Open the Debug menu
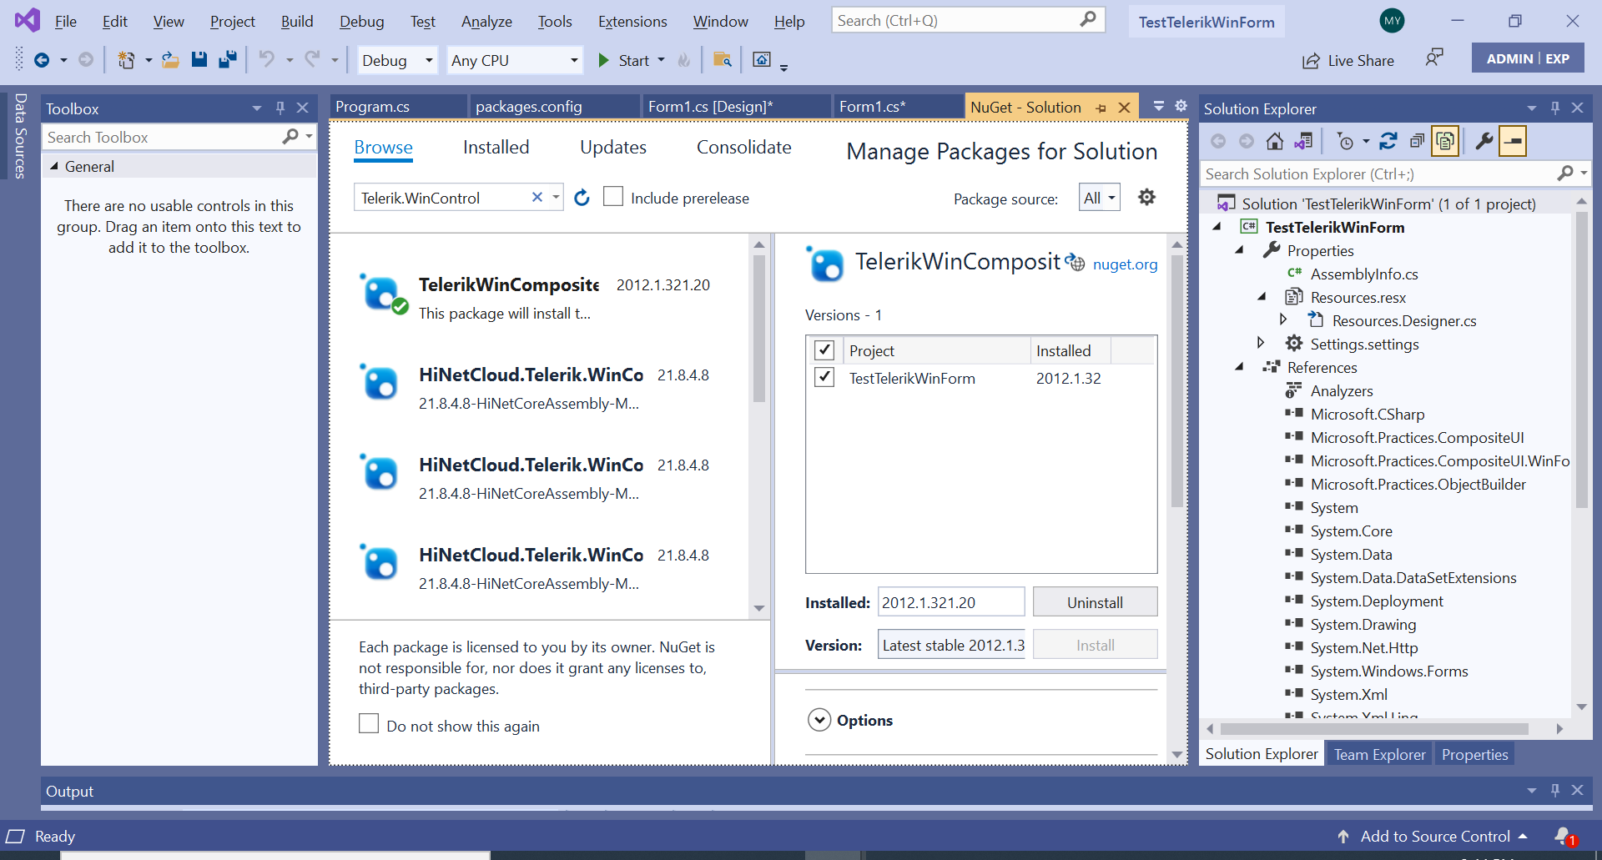This screenshot has width=1602, height=860. [361, 21]
